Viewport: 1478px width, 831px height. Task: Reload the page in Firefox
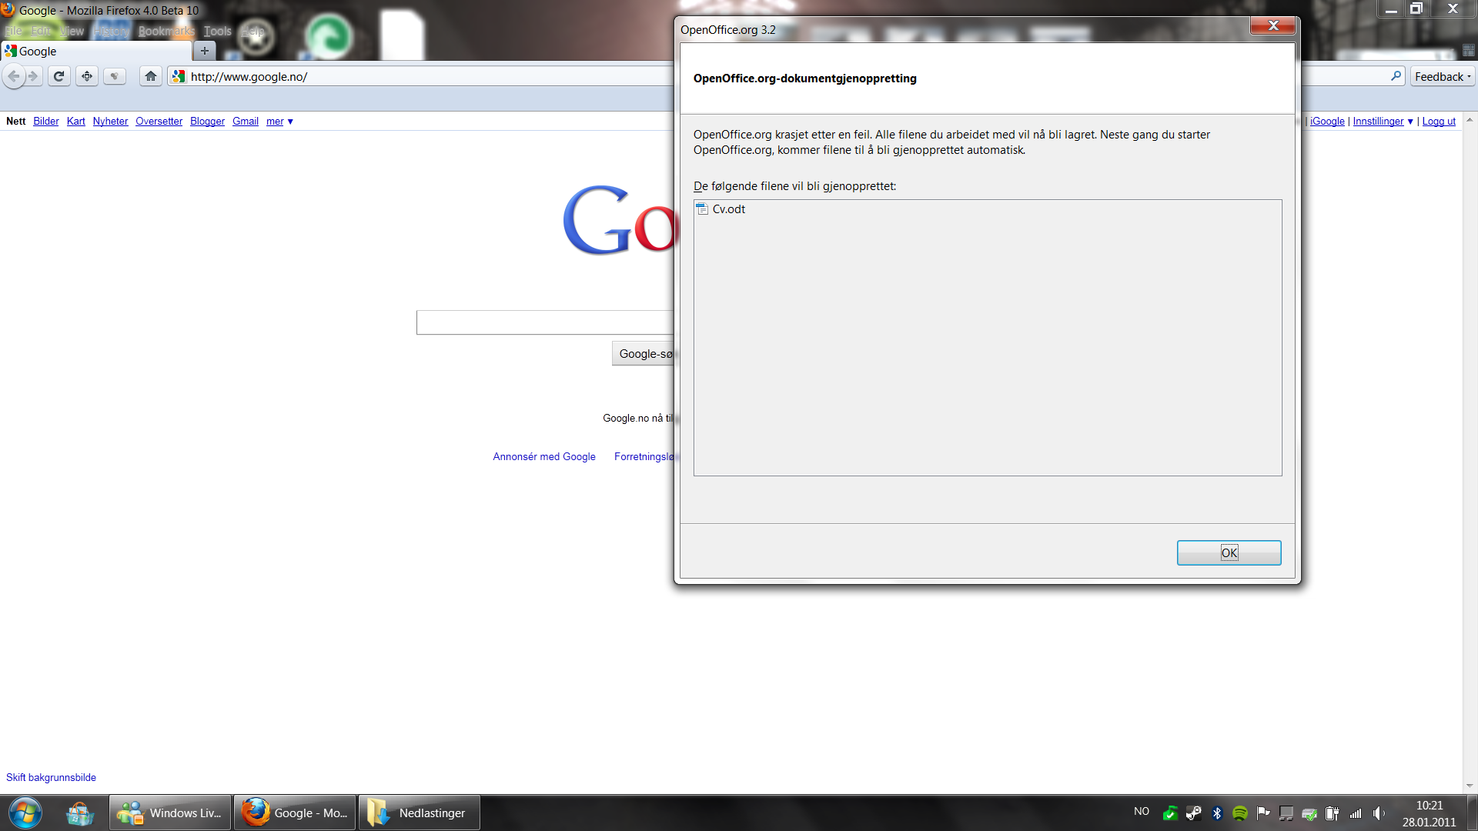(x=59, y=76)
